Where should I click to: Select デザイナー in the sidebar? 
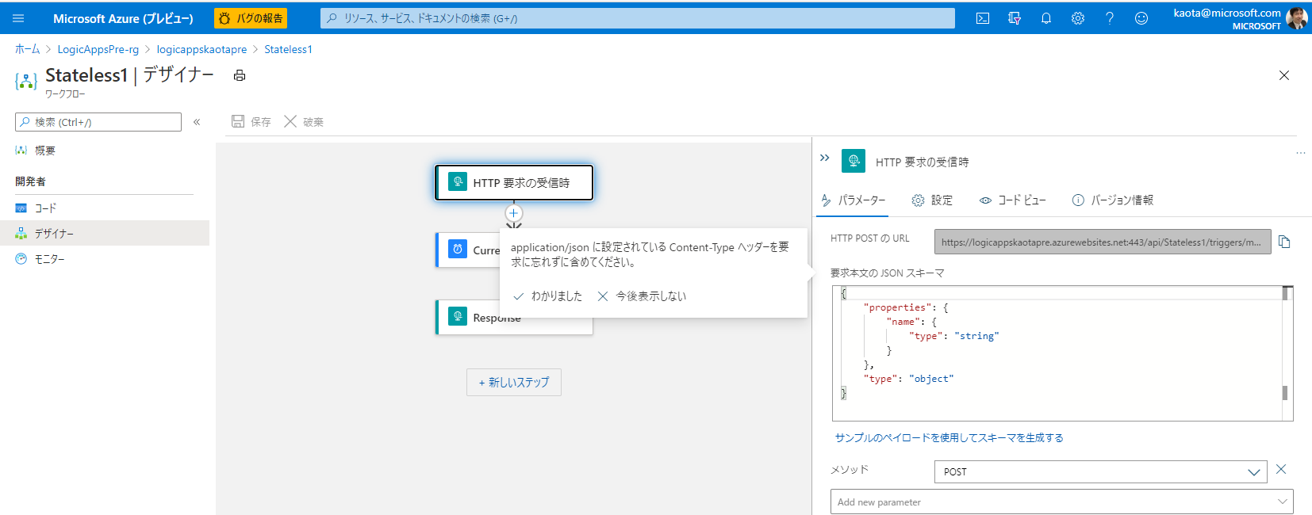tap(105, 233)
